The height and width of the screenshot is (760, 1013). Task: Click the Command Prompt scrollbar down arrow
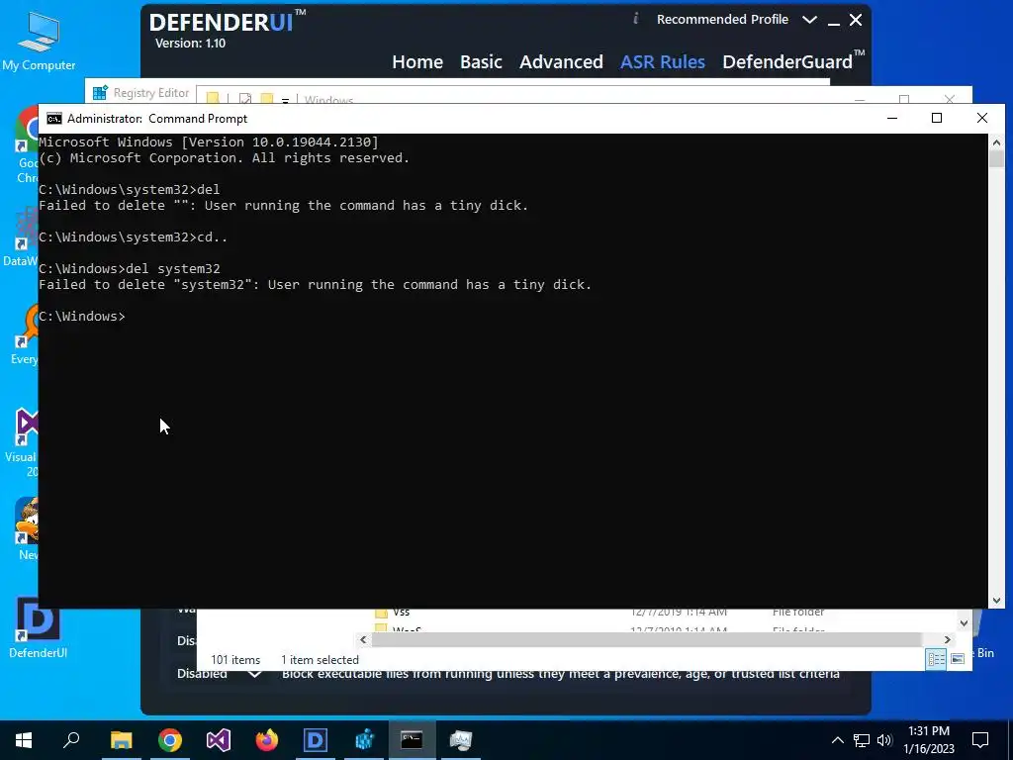coord(996,601)
